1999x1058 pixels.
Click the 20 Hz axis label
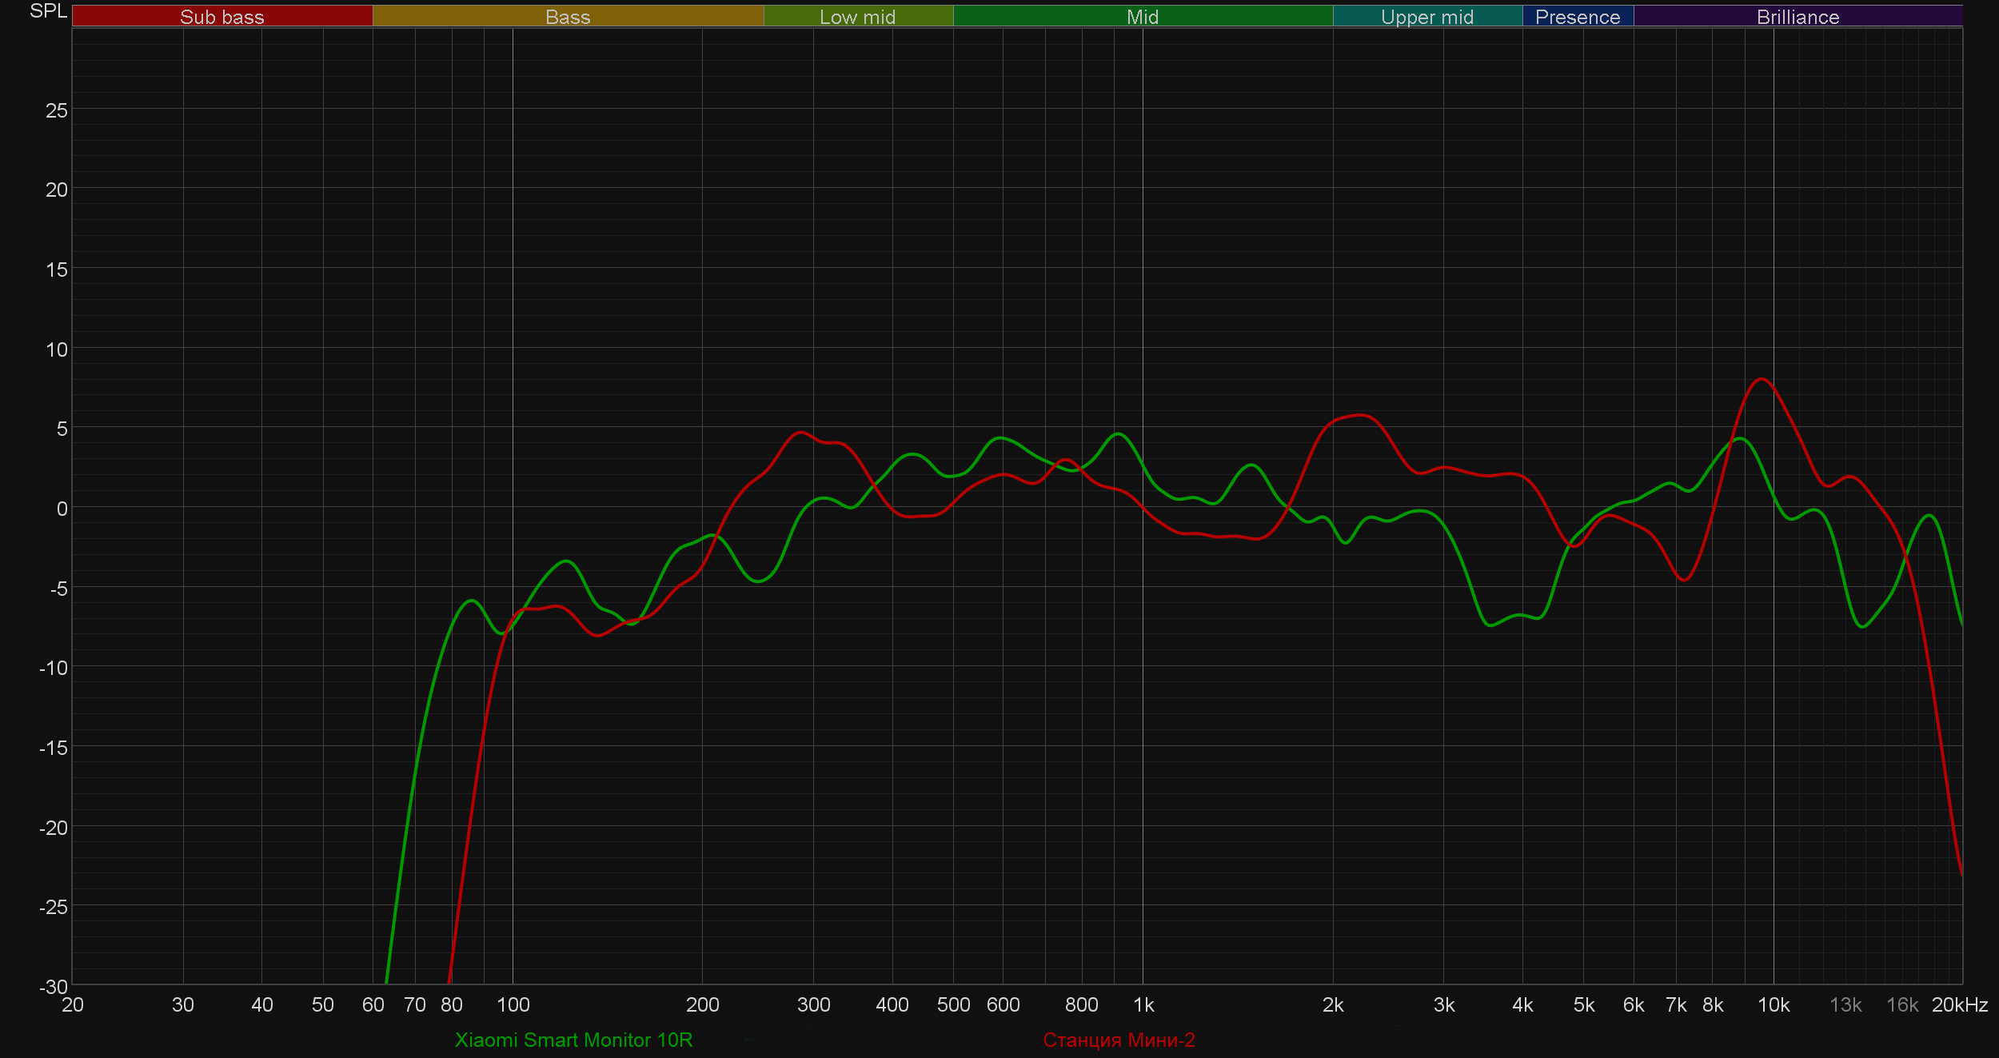tap(73, 1005)
